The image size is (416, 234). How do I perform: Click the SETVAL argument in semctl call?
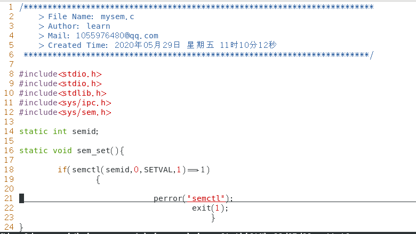click(x=158, y=170)
